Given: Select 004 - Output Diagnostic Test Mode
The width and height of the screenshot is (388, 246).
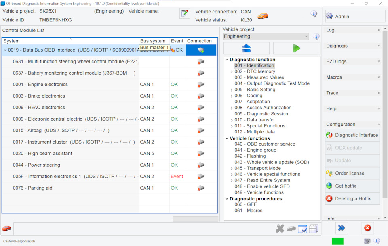Looking at the screenshot, I should (x=272, y=83).
